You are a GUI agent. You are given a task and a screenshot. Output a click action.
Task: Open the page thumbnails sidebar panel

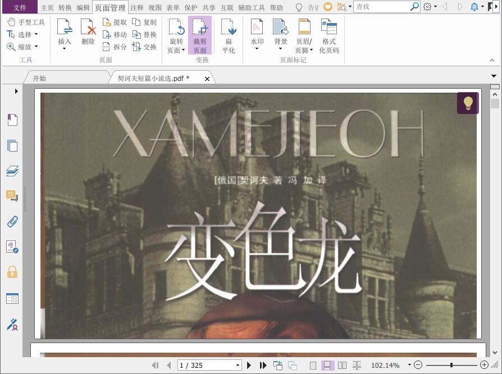pos(12,145)
